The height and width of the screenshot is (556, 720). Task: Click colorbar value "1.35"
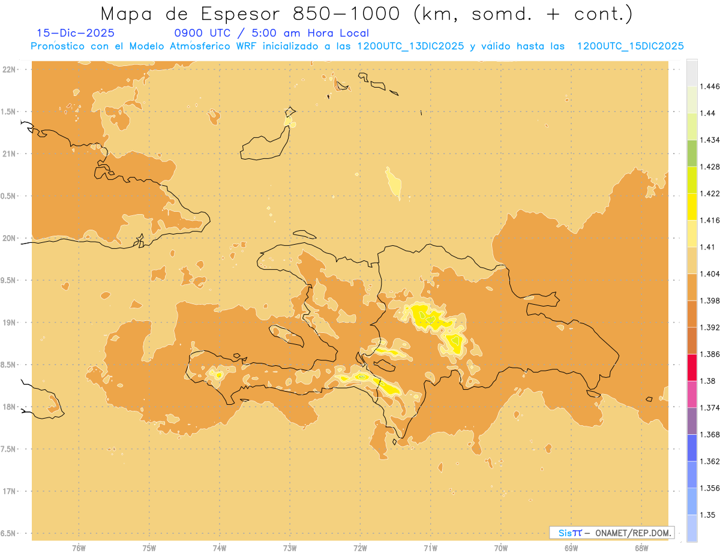pyautogui.click(x=708, y=515)
